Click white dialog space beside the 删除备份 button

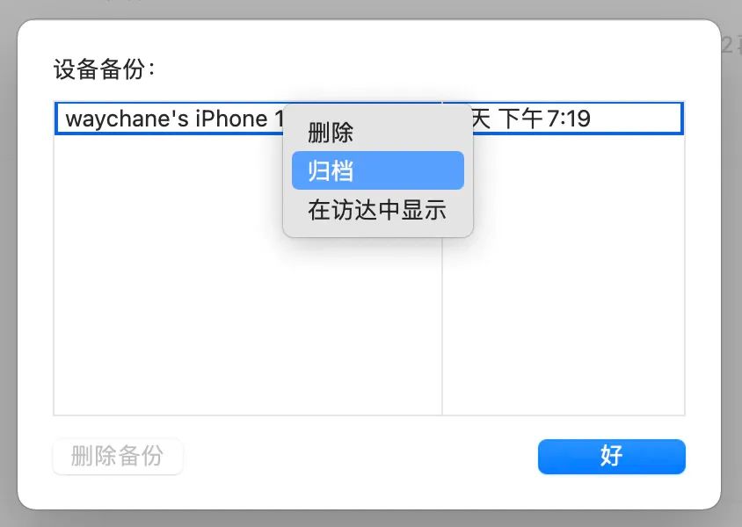[x=360, y=456]
